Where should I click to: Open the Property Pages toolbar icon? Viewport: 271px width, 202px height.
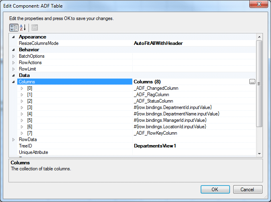35,28
